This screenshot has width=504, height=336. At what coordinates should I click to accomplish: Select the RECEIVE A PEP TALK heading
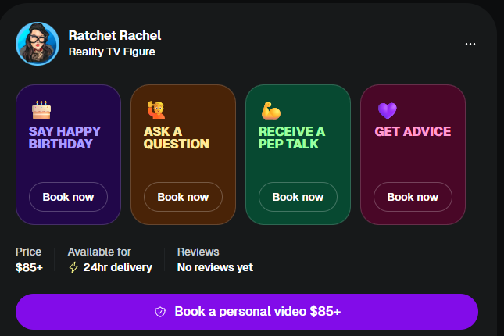(292, 138)
